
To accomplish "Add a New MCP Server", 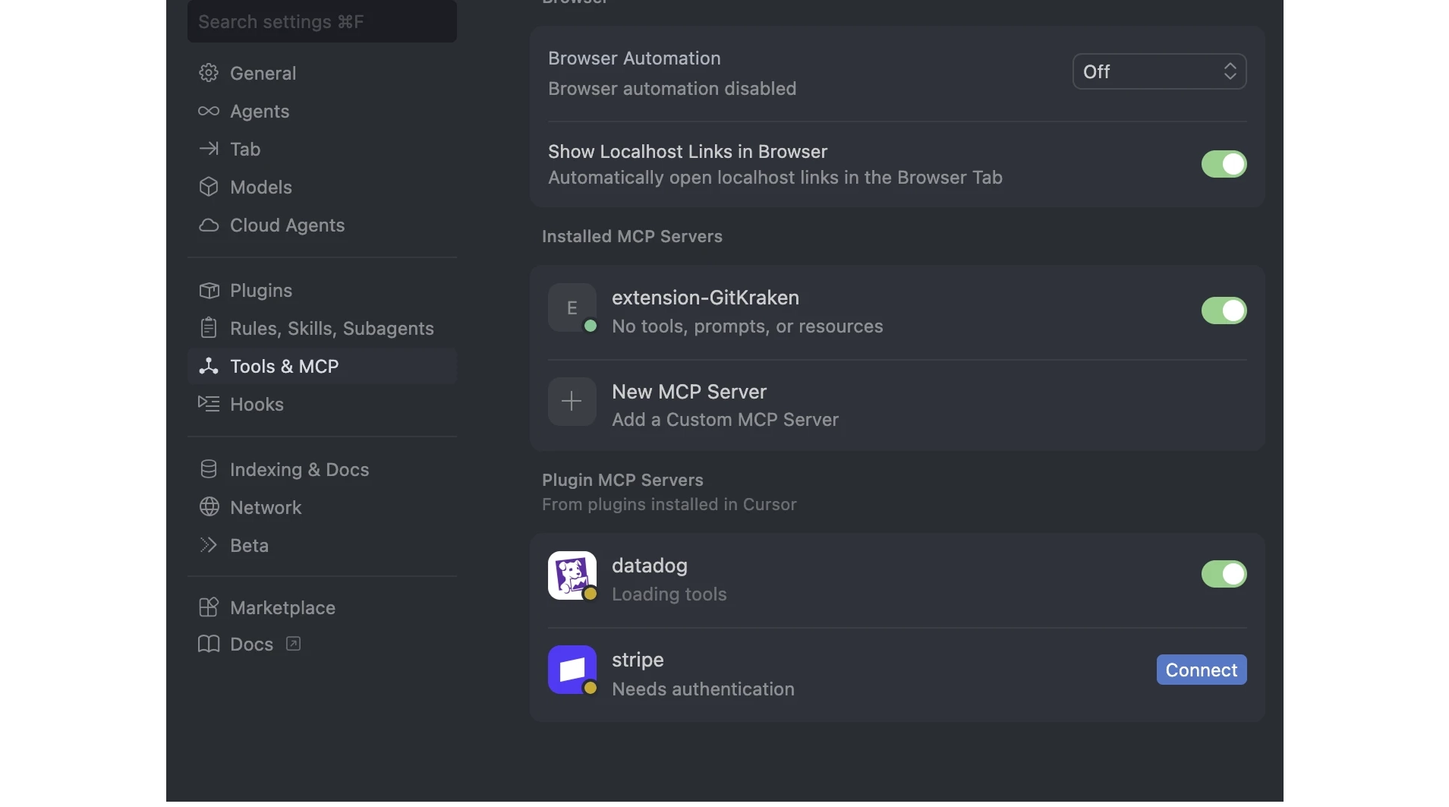I will click(x=689, y=404).
